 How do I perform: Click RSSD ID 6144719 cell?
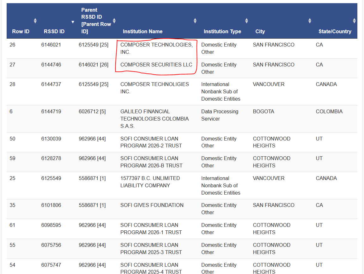click(x=51, y=112)
